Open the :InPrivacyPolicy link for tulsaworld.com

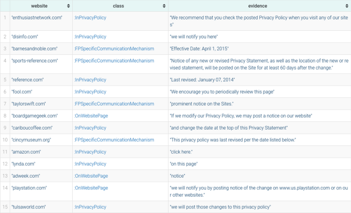pyautogui.click(x=90, y=207)
